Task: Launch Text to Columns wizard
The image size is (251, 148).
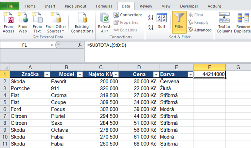Action: [x=224, y=22]
